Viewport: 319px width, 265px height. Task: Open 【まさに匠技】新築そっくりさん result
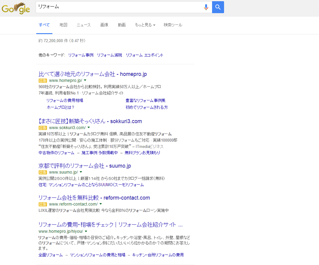[90, 121]
